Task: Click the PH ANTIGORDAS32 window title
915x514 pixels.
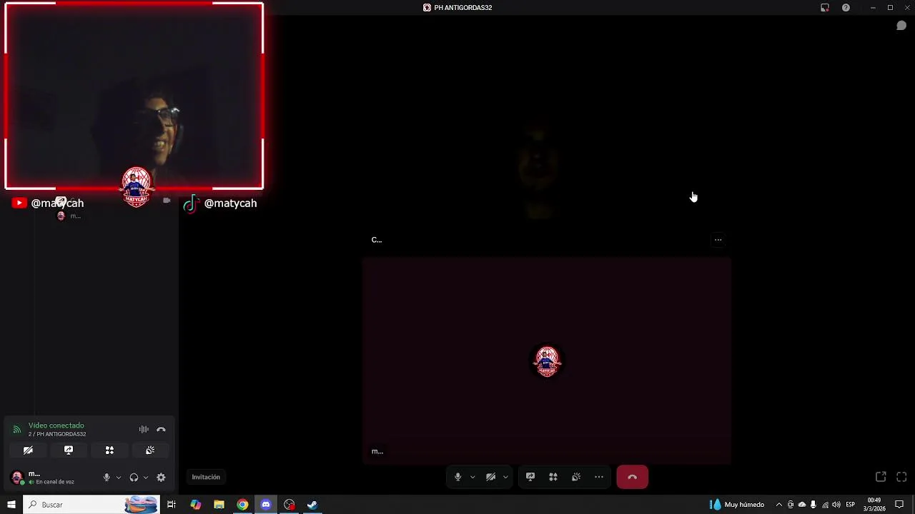Action: (463, 8)
